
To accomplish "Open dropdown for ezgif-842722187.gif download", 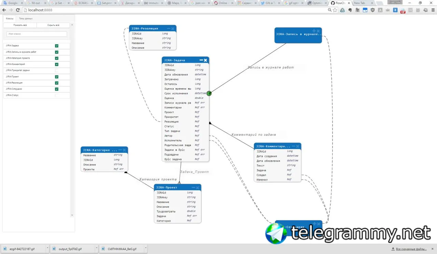I will (x=47, y=249).
